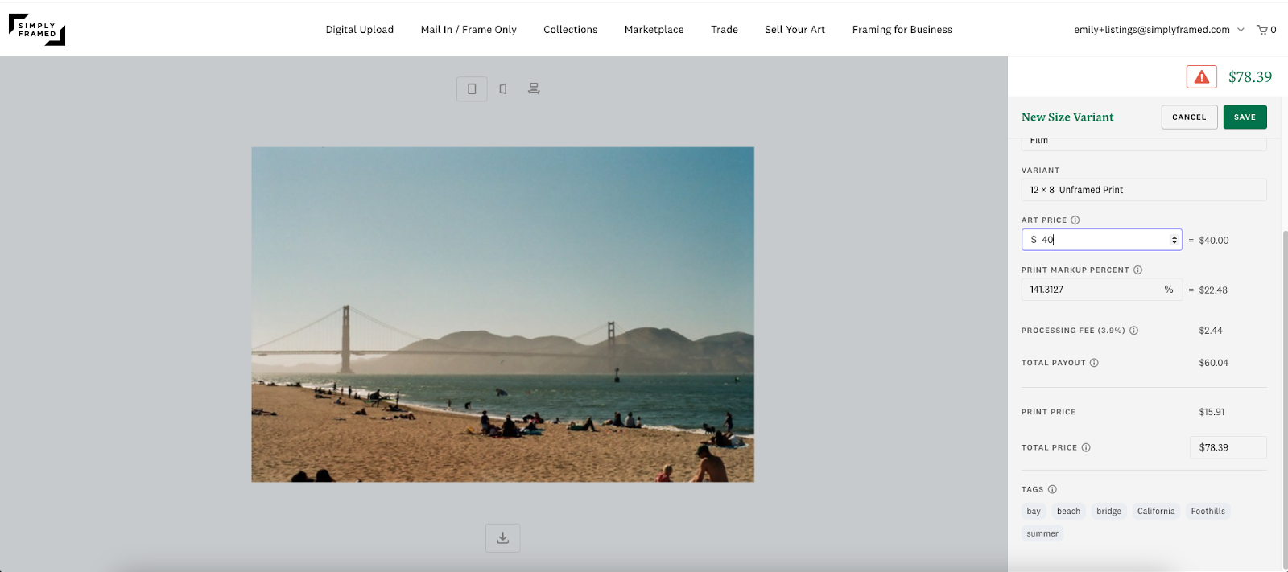Click the $78.39 total in the header
This screenshot has height=572, width=1288.
coord(1250,77)
